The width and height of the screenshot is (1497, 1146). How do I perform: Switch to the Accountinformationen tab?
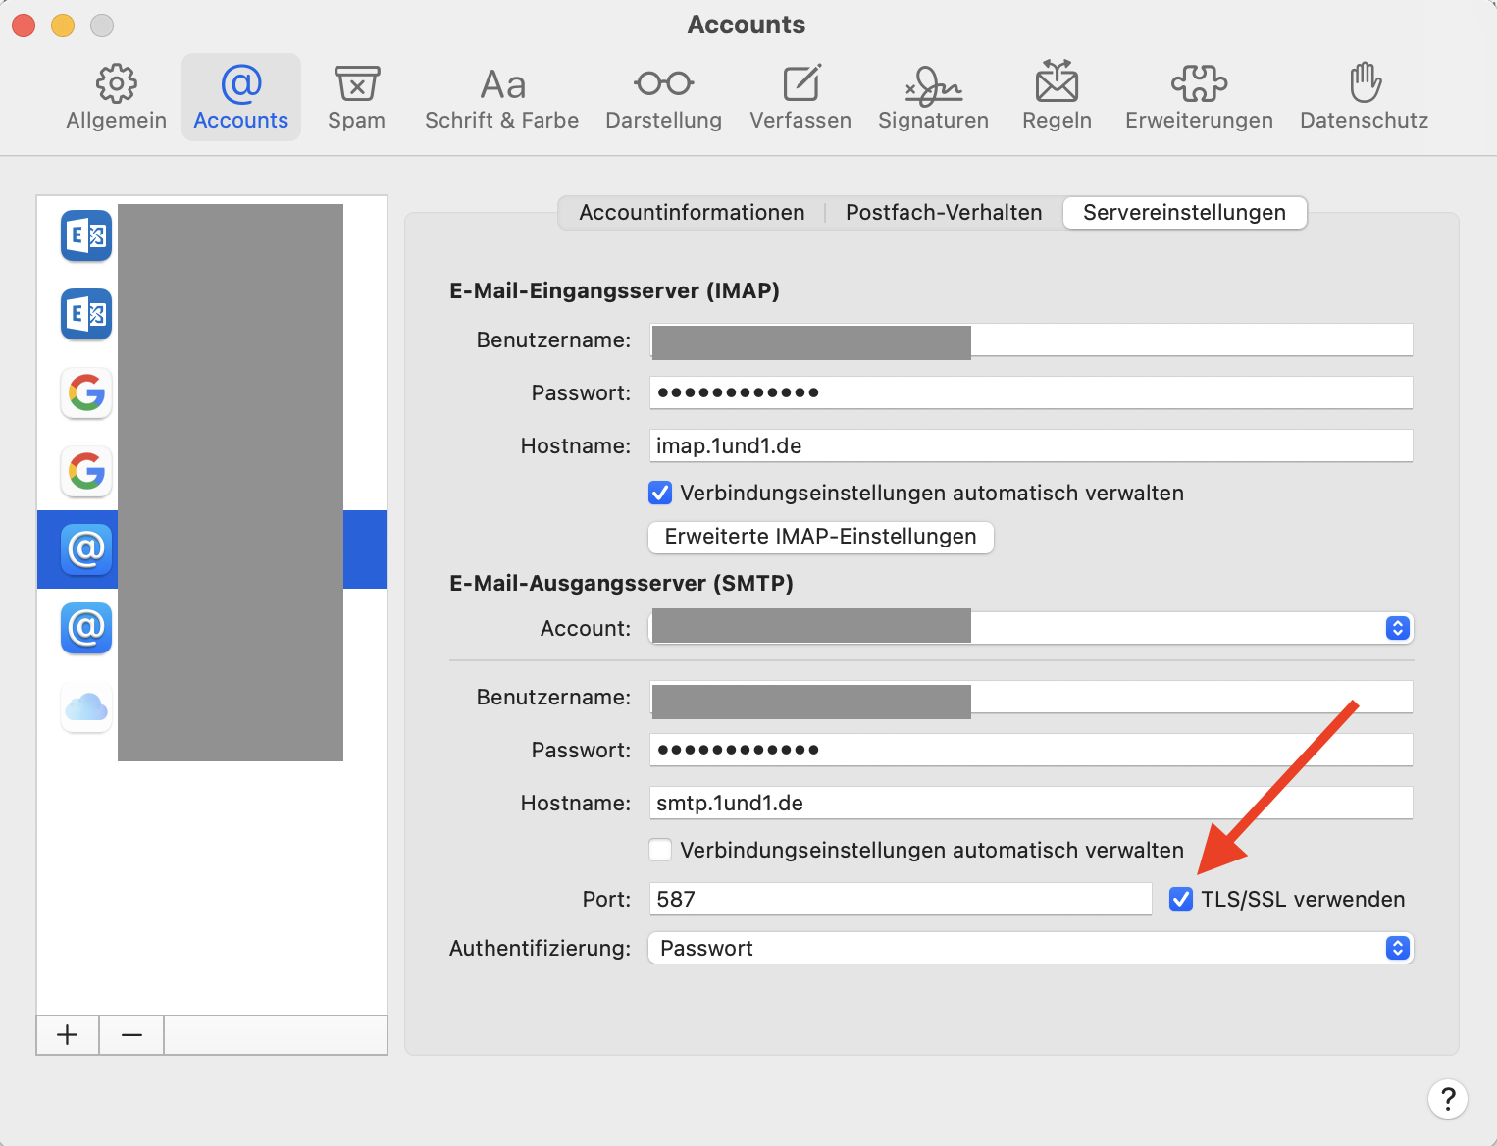click(692, 213)
